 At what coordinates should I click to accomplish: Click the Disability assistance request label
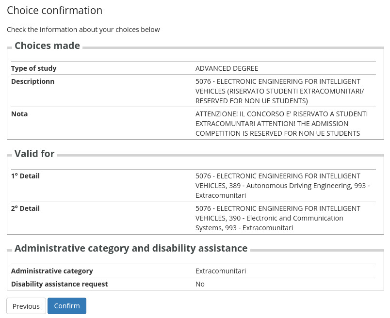pyautogui.click(x=59, y=284)
